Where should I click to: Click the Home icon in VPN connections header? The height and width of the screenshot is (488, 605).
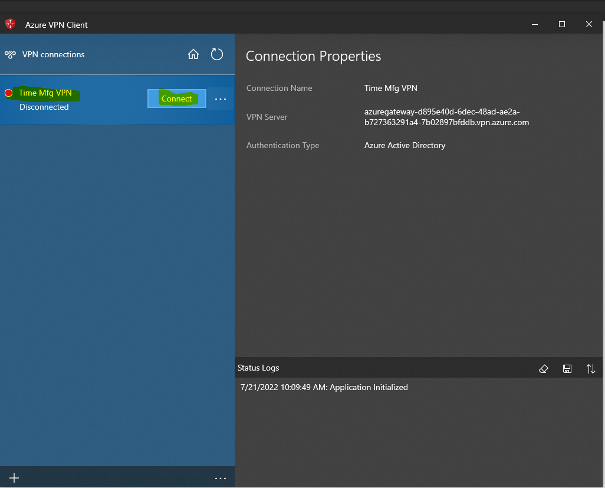point(193,54)
